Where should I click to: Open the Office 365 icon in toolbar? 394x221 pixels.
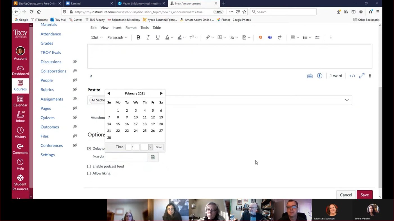[260, 37]
